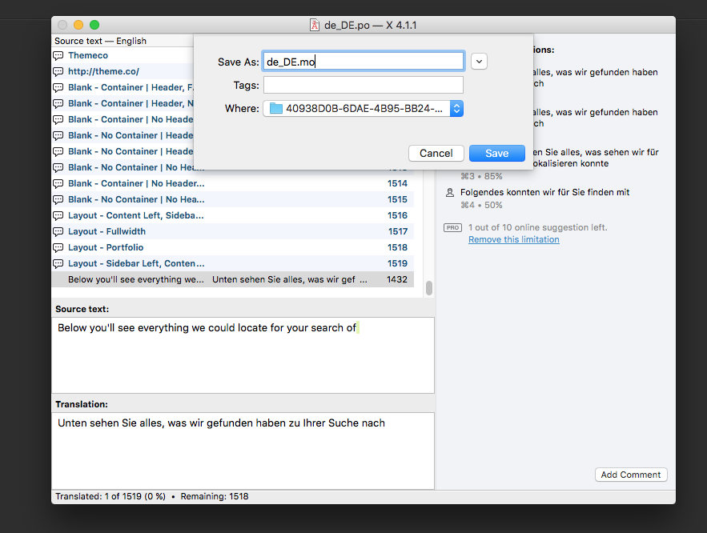Click line number 1516

[x=397, y=215]
